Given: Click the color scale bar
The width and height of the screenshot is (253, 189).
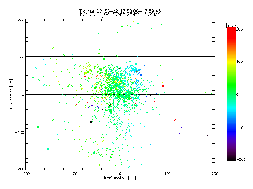Looking at the screenshot, I should point(231,94).
